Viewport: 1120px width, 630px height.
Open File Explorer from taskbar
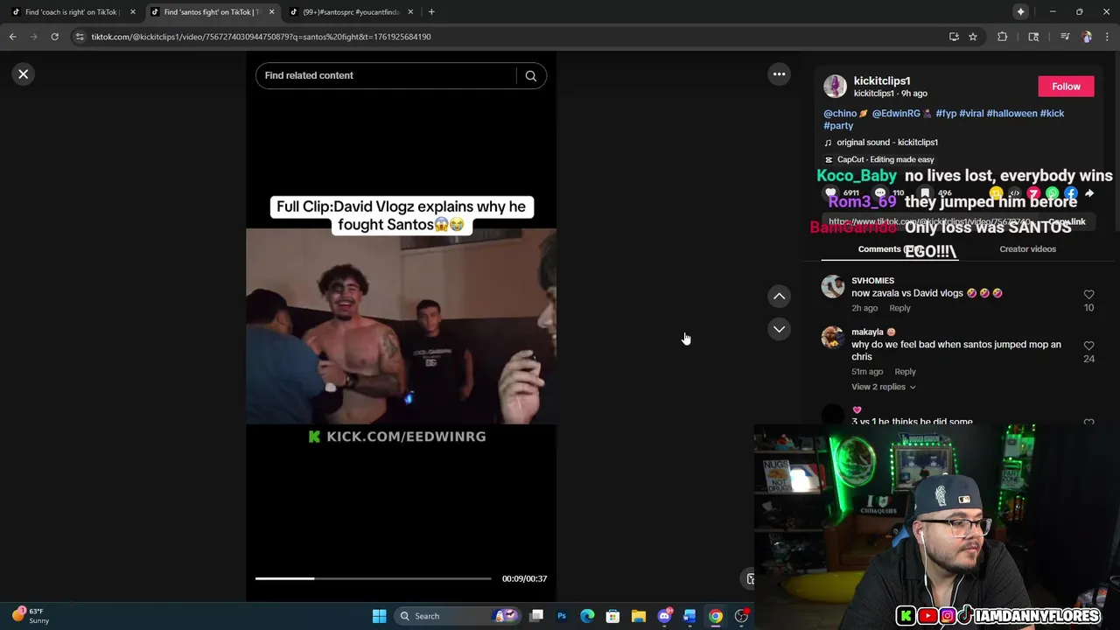coord(639,616)
